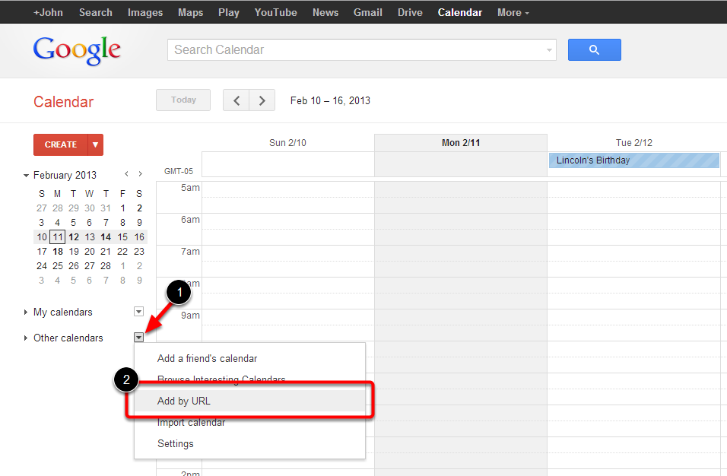Open the Create button dropdown arrow
Screen dimensions: 727x476
pos(95,144)
